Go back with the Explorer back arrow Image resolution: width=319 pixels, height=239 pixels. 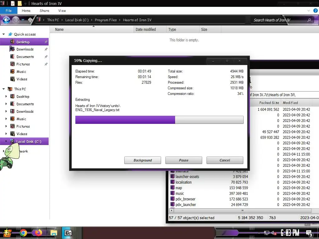(x=6, y=20)
